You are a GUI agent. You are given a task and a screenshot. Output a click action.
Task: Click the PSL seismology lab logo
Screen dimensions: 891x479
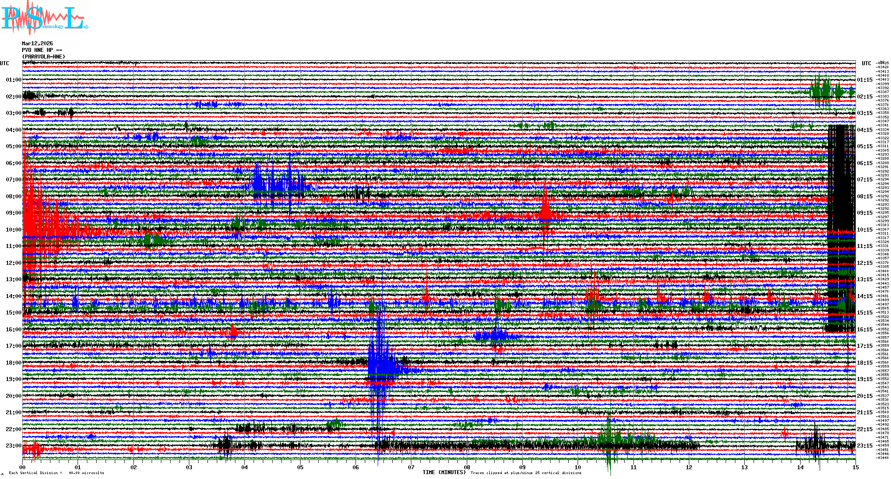coord(44,18)
